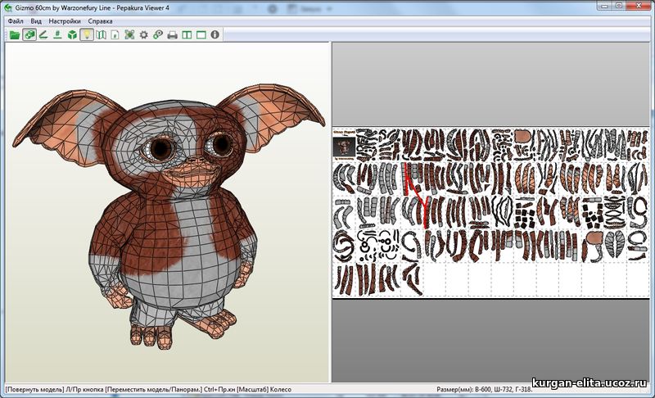Click the Gizmo 3D model in the viewer
655x398 pixels.
tap(169, 215)
